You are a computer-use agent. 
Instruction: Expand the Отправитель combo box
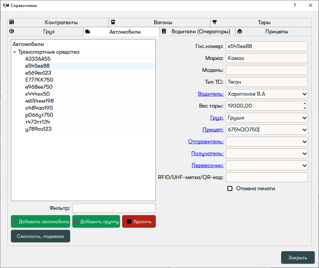pos(304,142)
